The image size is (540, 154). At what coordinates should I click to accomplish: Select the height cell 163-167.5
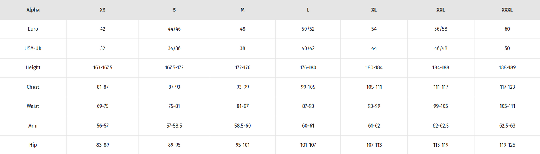pos(102,68)
